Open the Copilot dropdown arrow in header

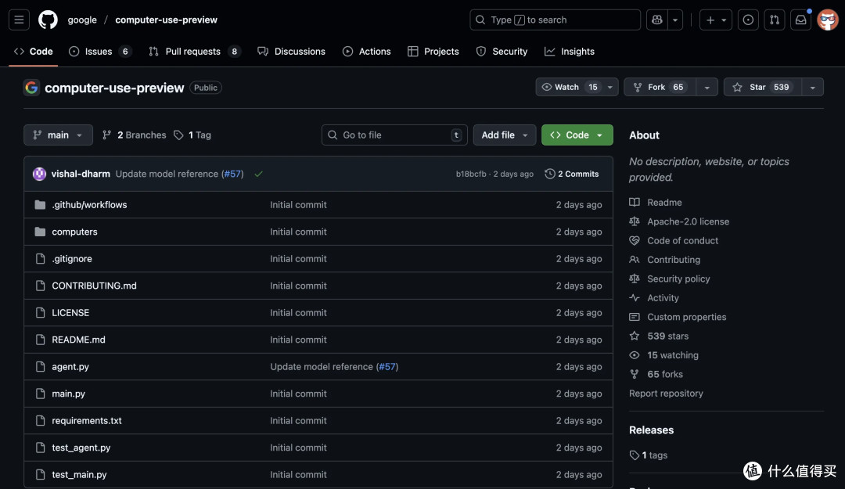675,20
